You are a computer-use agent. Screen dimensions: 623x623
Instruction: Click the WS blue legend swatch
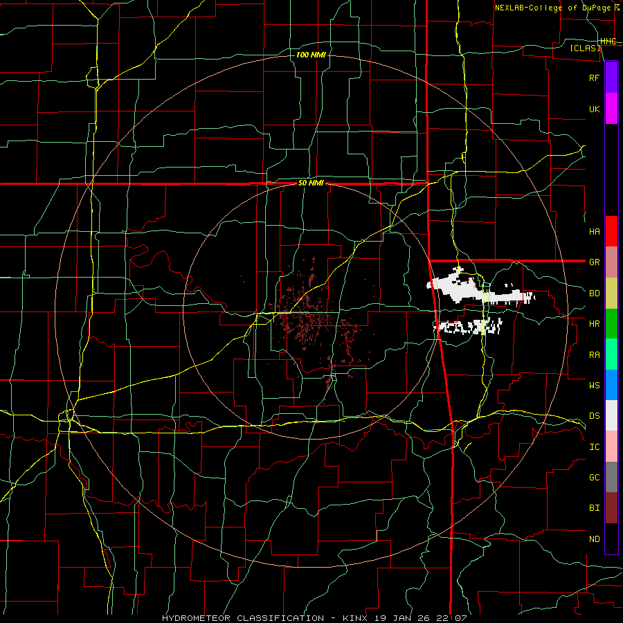(611, 385)
